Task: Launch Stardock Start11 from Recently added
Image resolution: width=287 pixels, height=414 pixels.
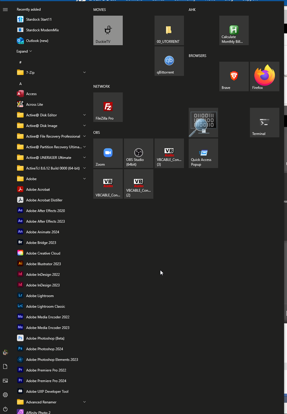Action: 52,19
